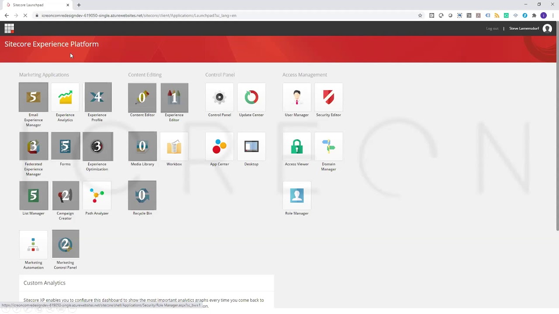The image size is (559, 314).
Task: Click the Content Editing section label
Action: 145,75
